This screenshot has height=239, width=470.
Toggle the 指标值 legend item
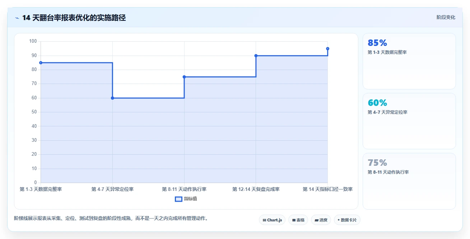click(186, 199)
